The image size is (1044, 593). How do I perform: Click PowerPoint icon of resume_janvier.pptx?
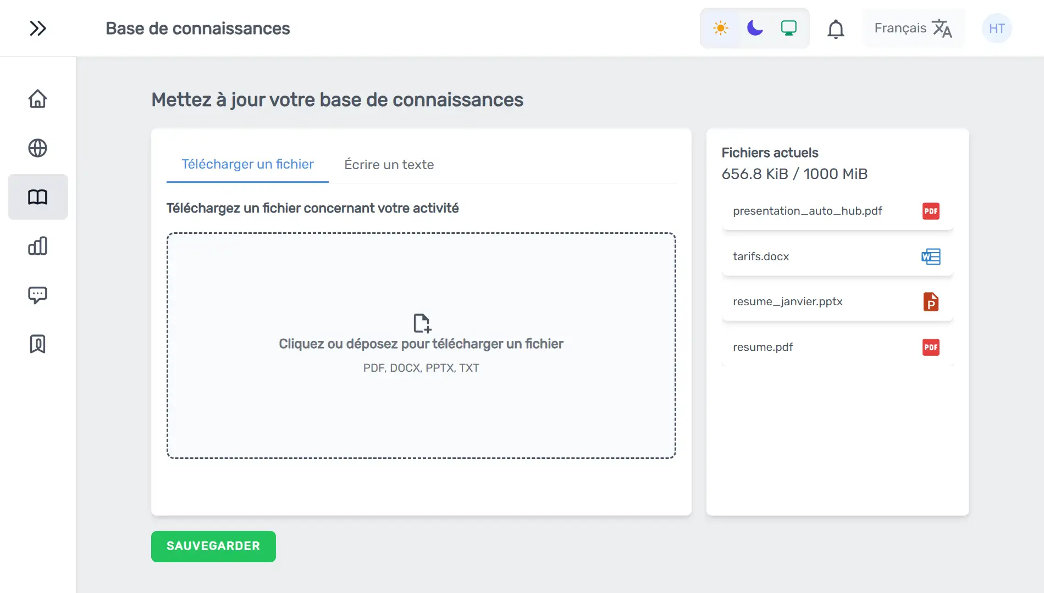(931, 301)
